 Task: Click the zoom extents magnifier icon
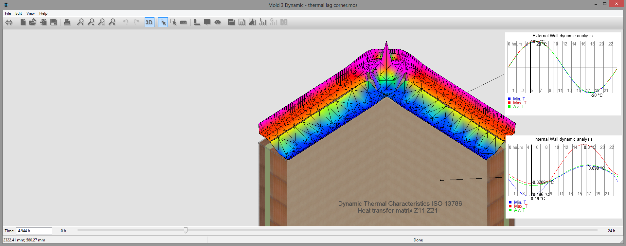pos(112,22)
